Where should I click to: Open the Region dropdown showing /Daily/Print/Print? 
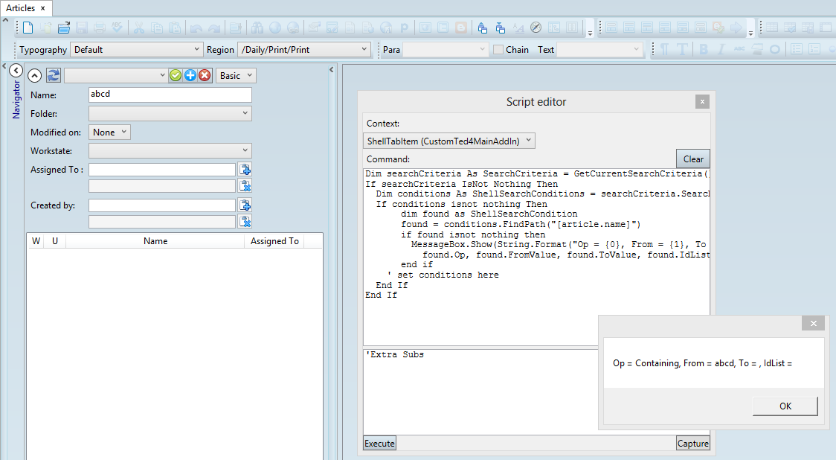(304, 50)
